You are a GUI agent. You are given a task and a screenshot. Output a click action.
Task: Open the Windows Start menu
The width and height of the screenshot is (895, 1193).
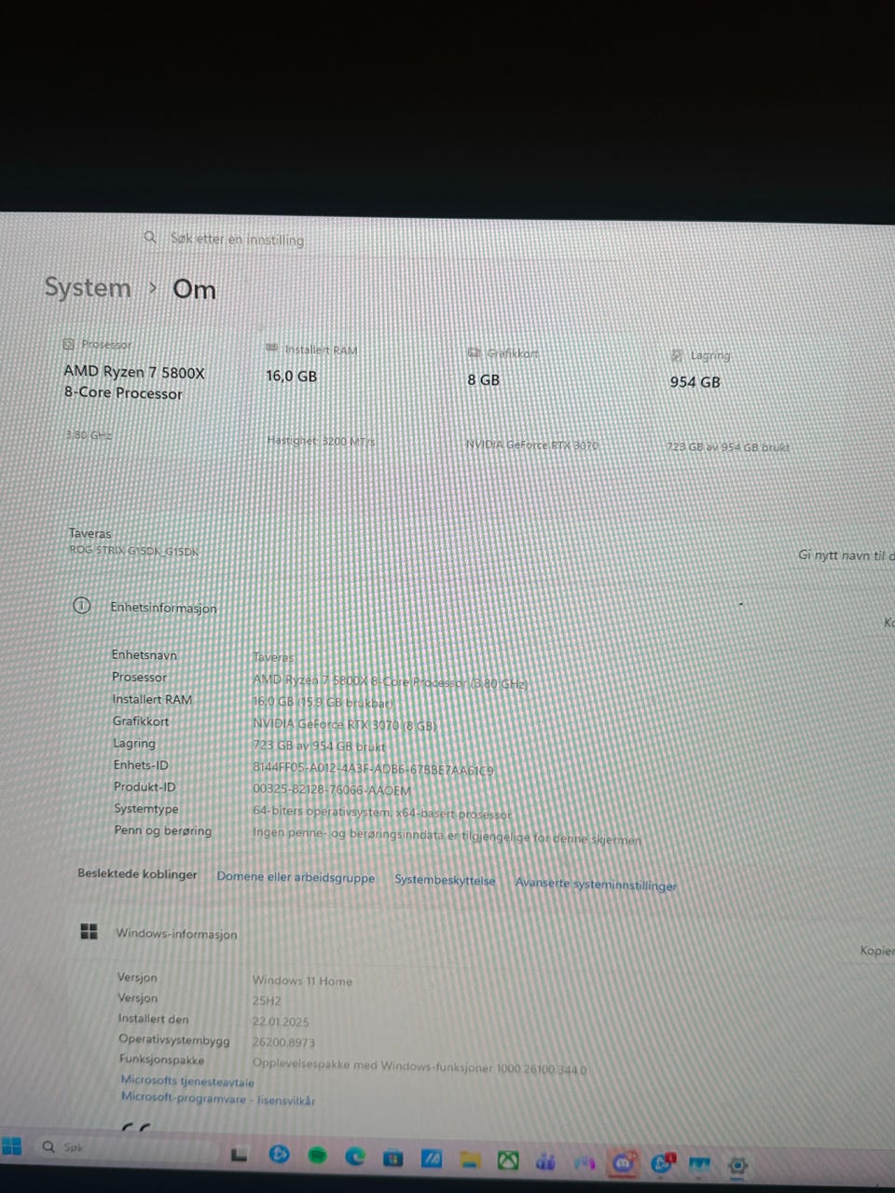(11, 1145)
